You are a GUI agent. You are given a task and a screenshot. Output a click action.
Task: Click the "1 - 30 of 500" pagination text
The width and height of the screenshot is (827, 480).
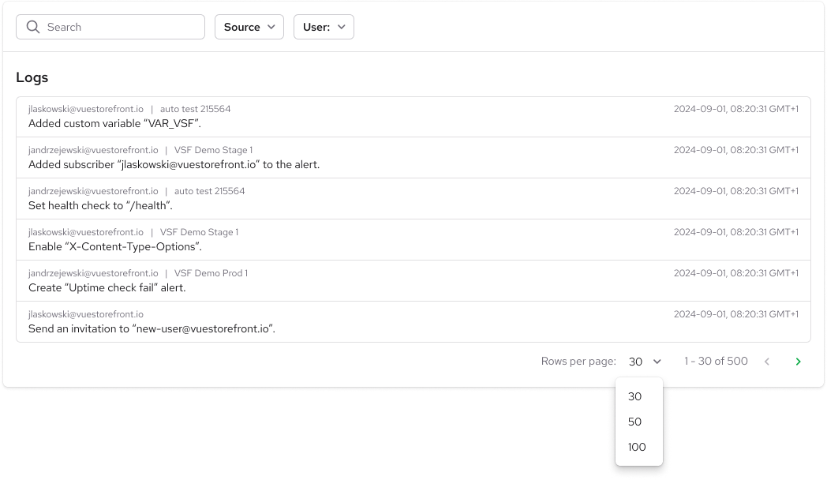tap(716, 362)
